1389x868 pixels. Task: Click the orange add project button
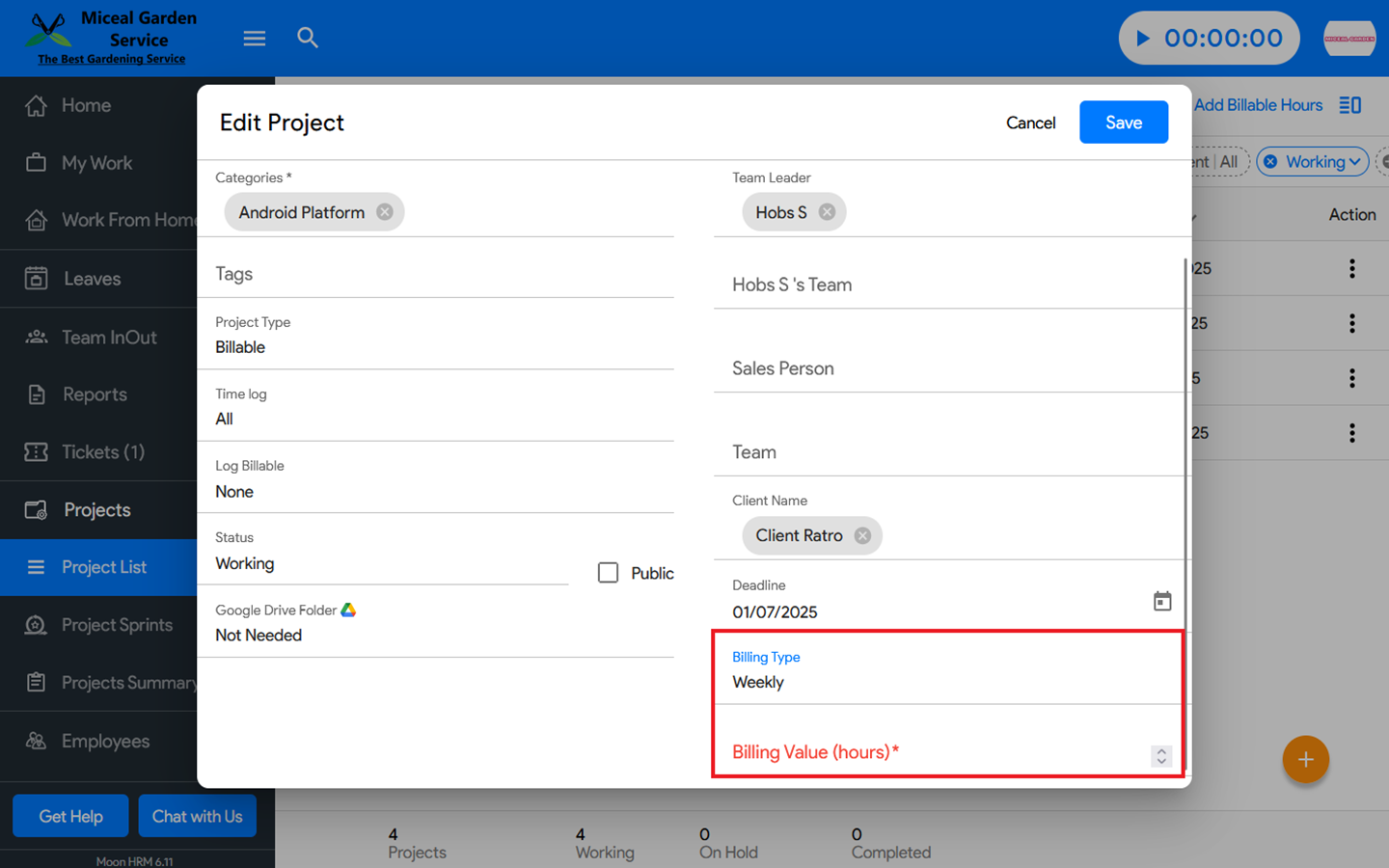click(x=1305, y=760)
